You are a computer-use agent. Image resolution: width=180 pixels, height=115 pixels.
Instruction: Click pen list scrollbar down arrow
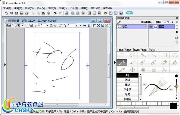[141, 100]
